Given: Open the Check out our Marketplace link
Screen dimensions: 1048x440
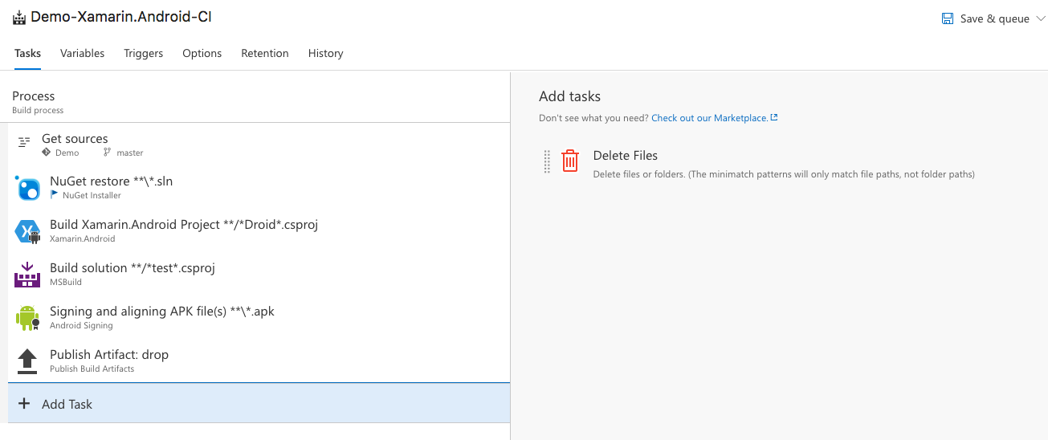Looking at the screenshot, I should pyautogui.click(x=709, y=118).
